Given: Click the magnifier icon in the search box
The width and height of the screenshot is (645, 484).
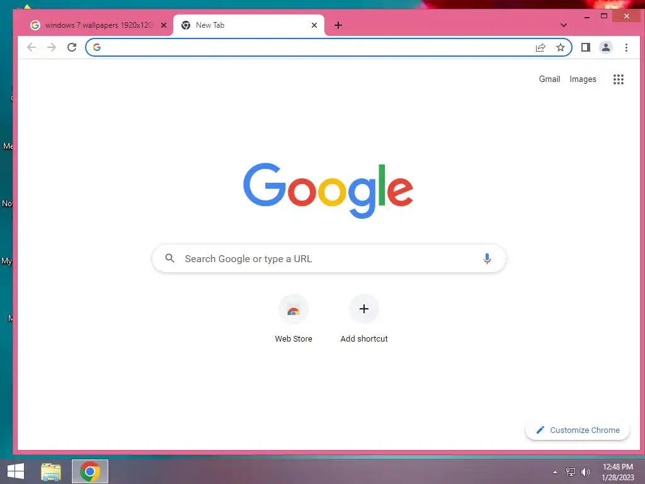Looking at the screenshot, I should click(x=170, y=258).
